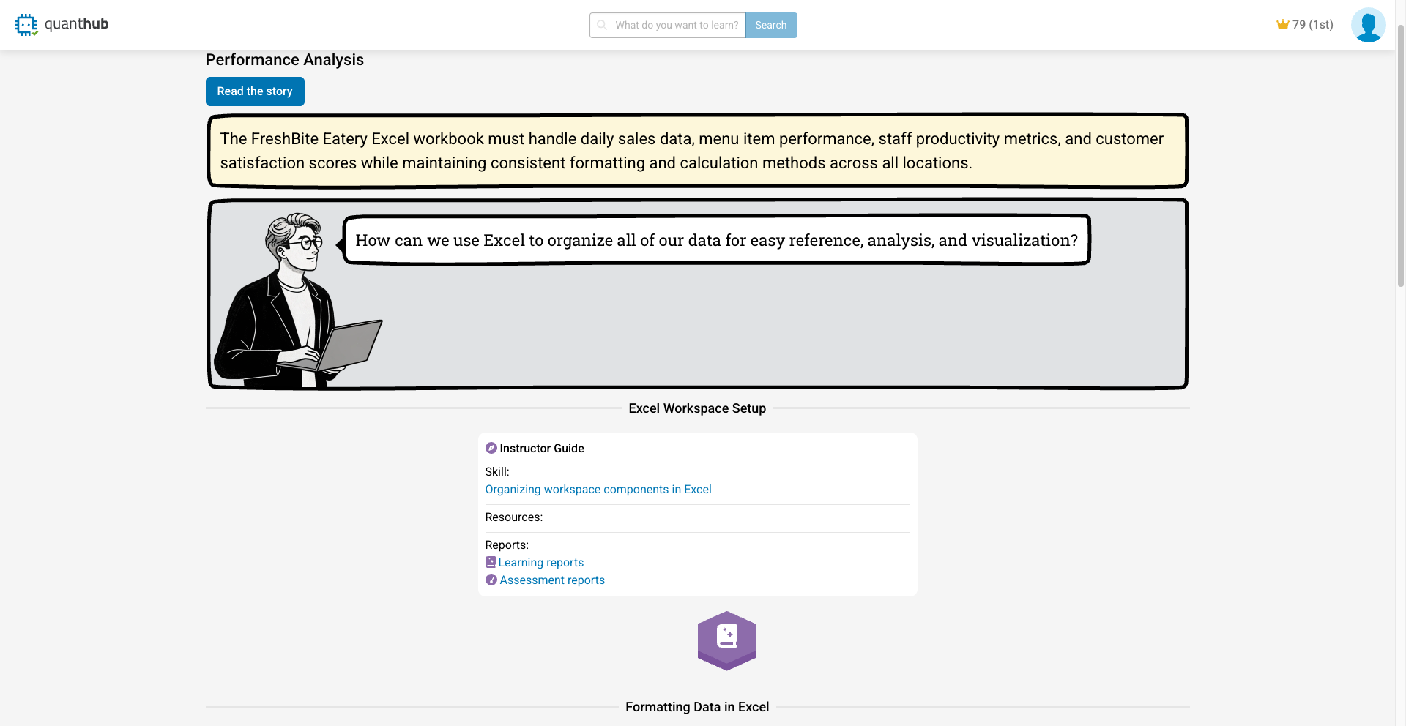Click the Instructor Guide compass icon

[491, 448]
